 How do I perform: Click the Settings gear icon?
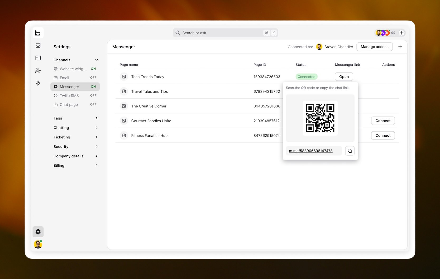(38, 232)
